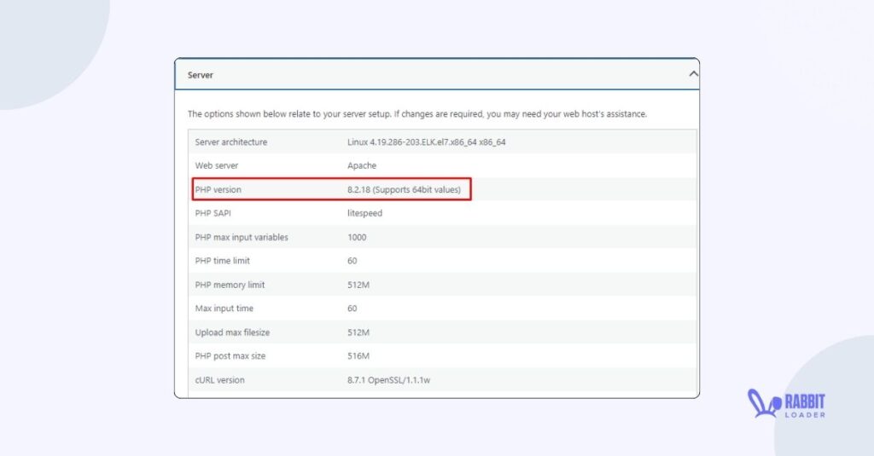
Task: Select the PHP max input variables label
Action: point(242,237)
